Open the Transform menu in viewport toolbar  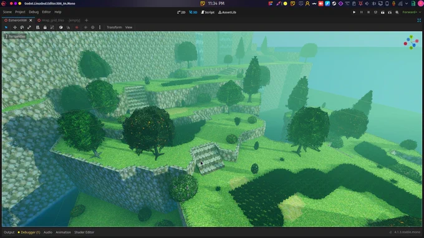click(114, 27)
